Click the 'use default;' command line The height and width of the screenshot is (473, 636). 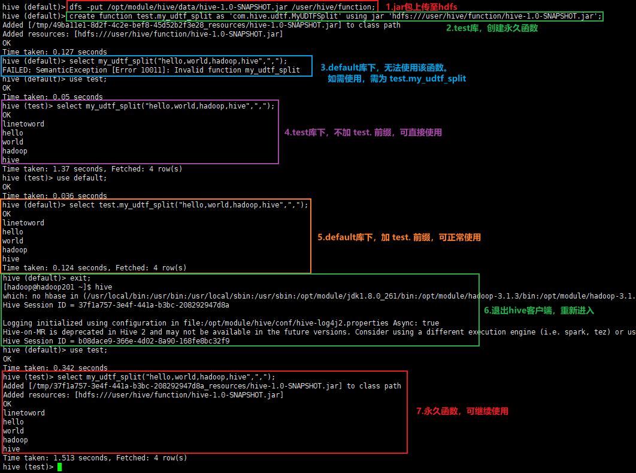coord(54,178)
